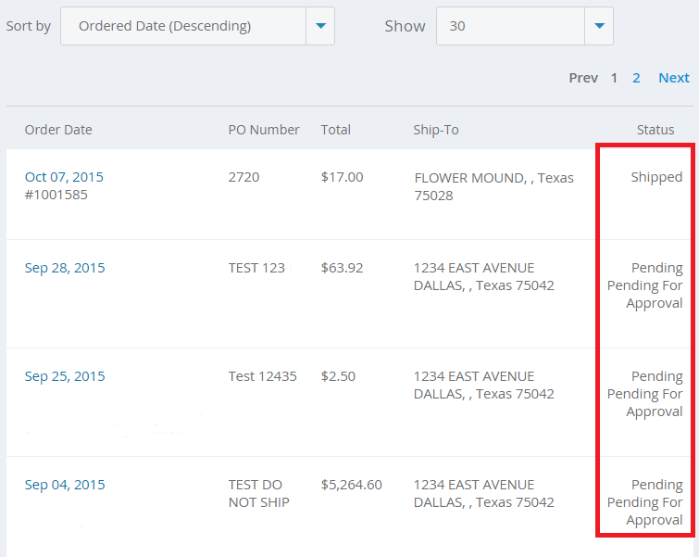Click the Ordered Date (Descending) sort field

point(183,26)
